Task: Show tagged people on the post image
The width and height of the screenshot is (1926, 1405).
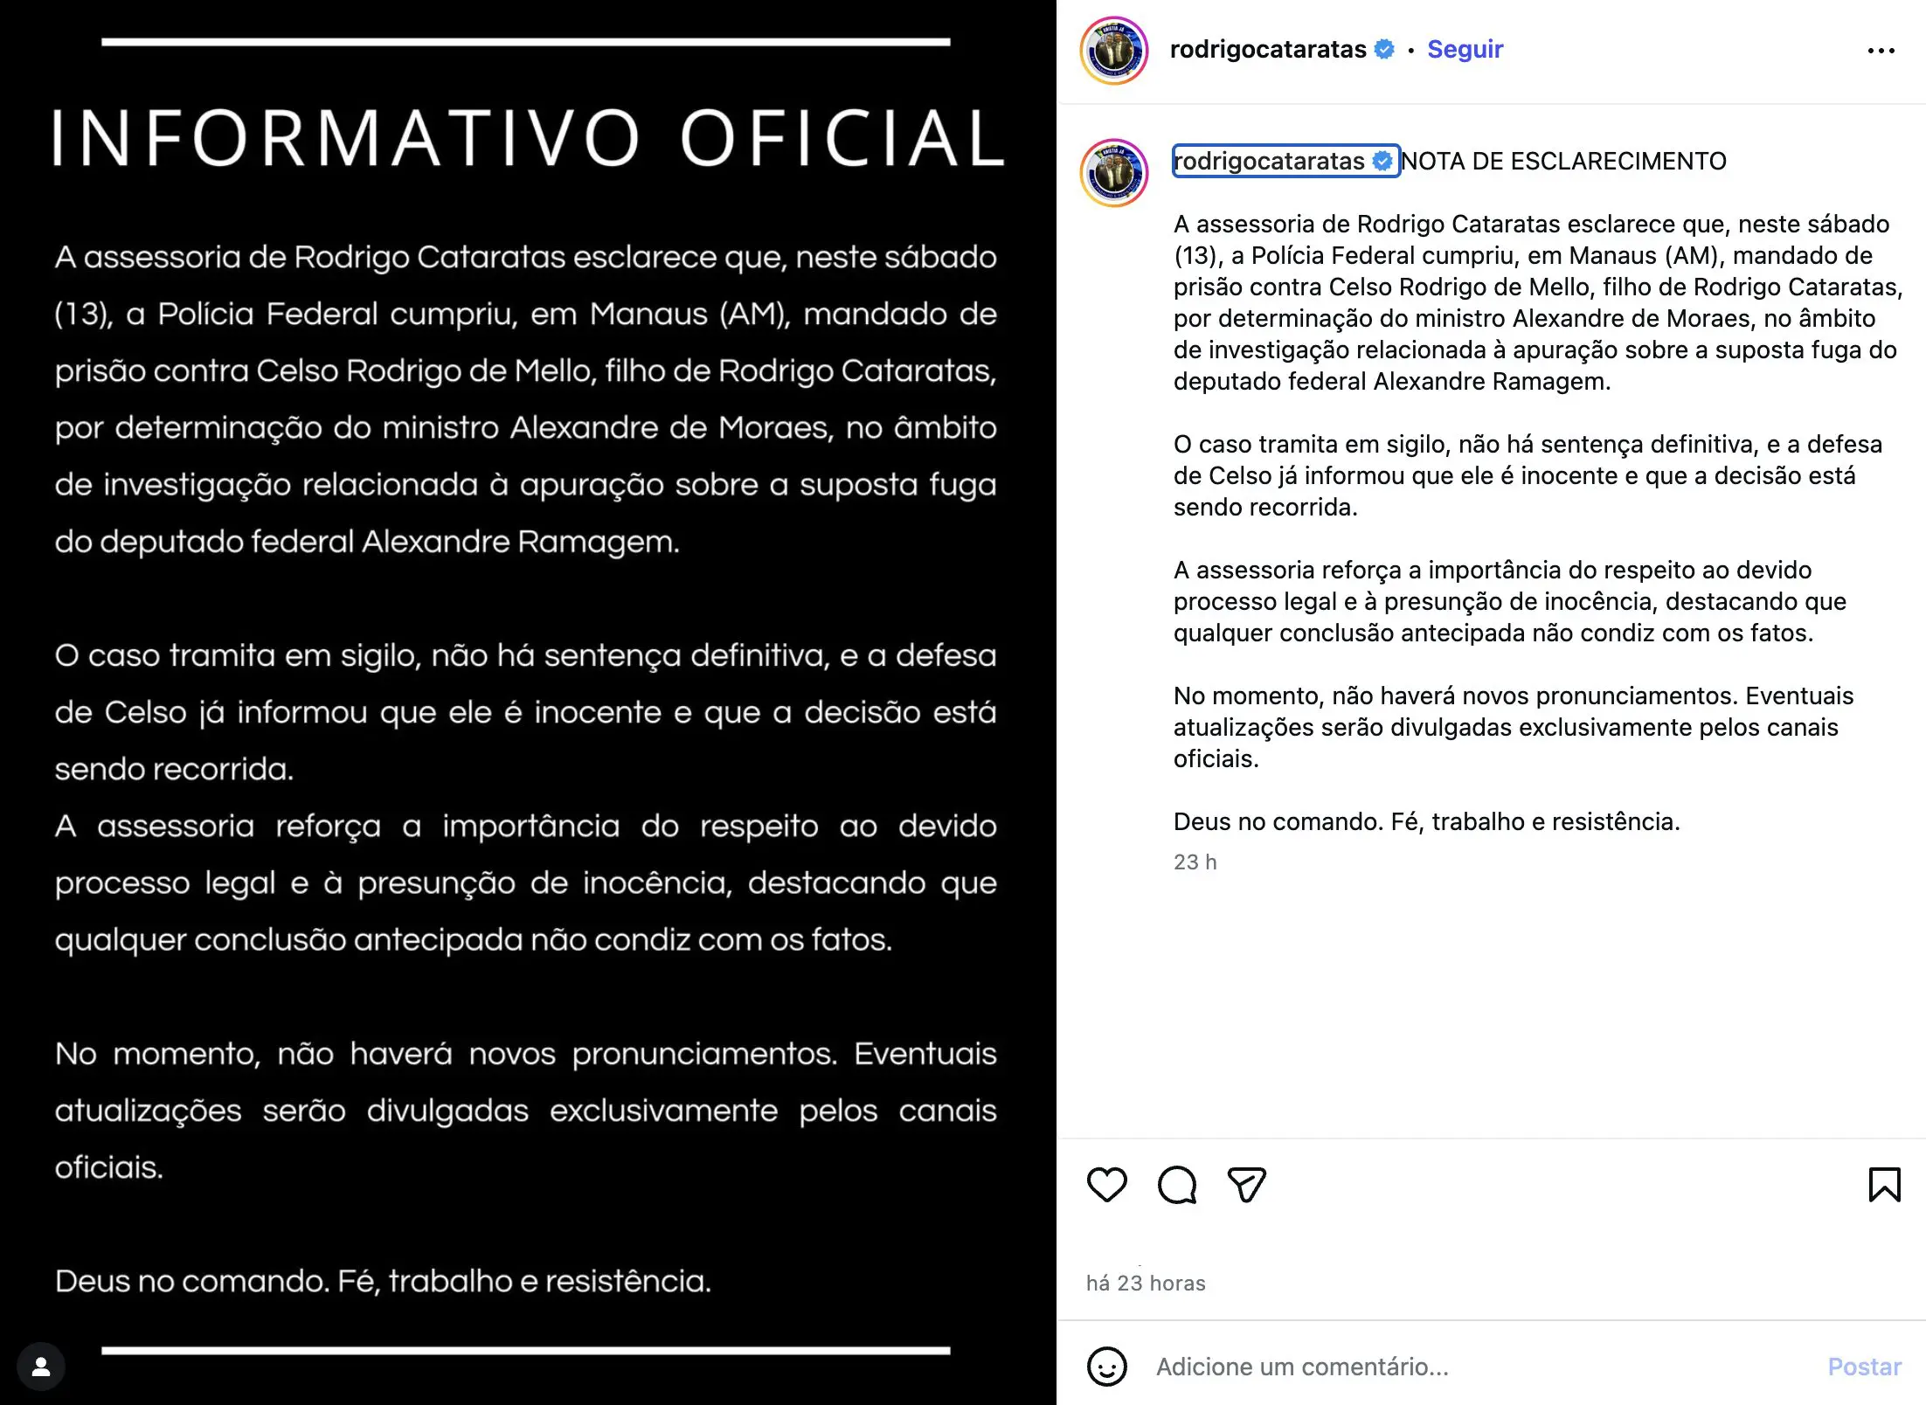Action: click(x=41, y=1367)
